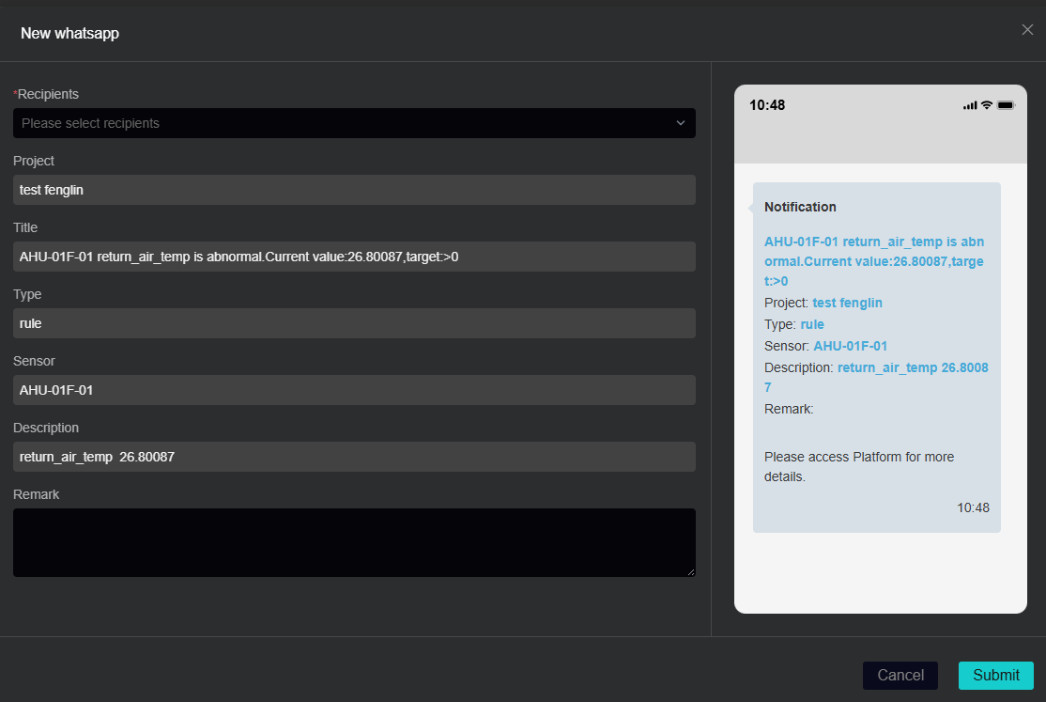The width and height of the screenshot is (1046, 702).
Task: Close the New whatsapp dialog
Action: coord(1027,30)
